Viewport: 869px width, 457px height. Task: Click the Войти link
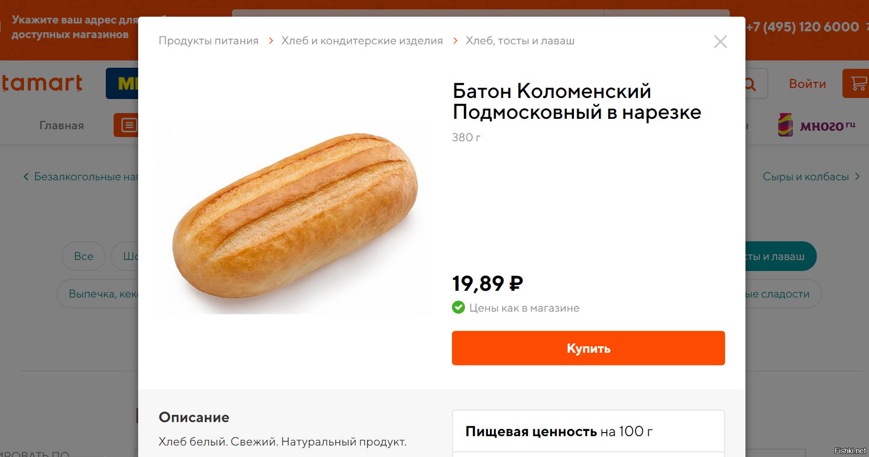tap(807, 84)
